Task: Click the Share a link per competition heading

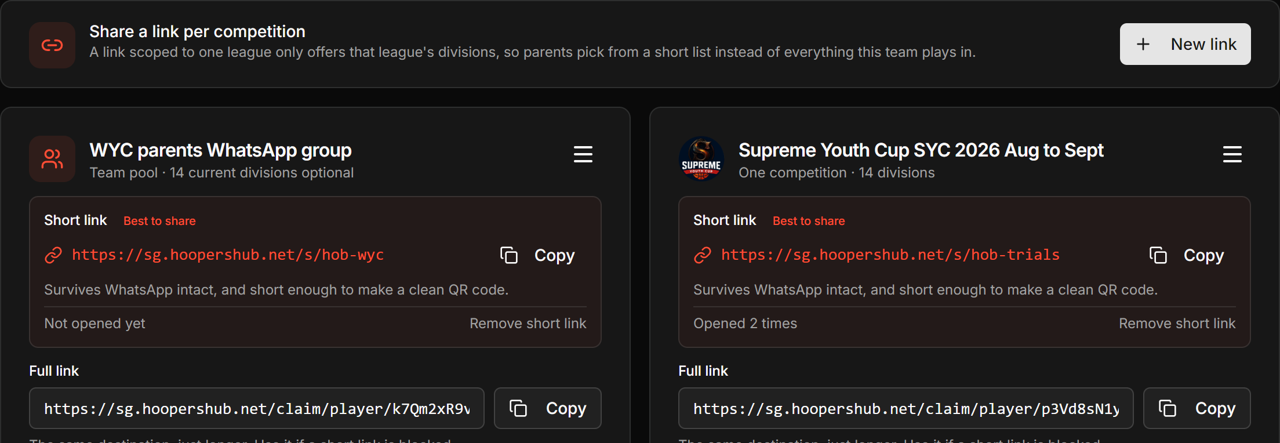Action: click(x=197, y=31)
